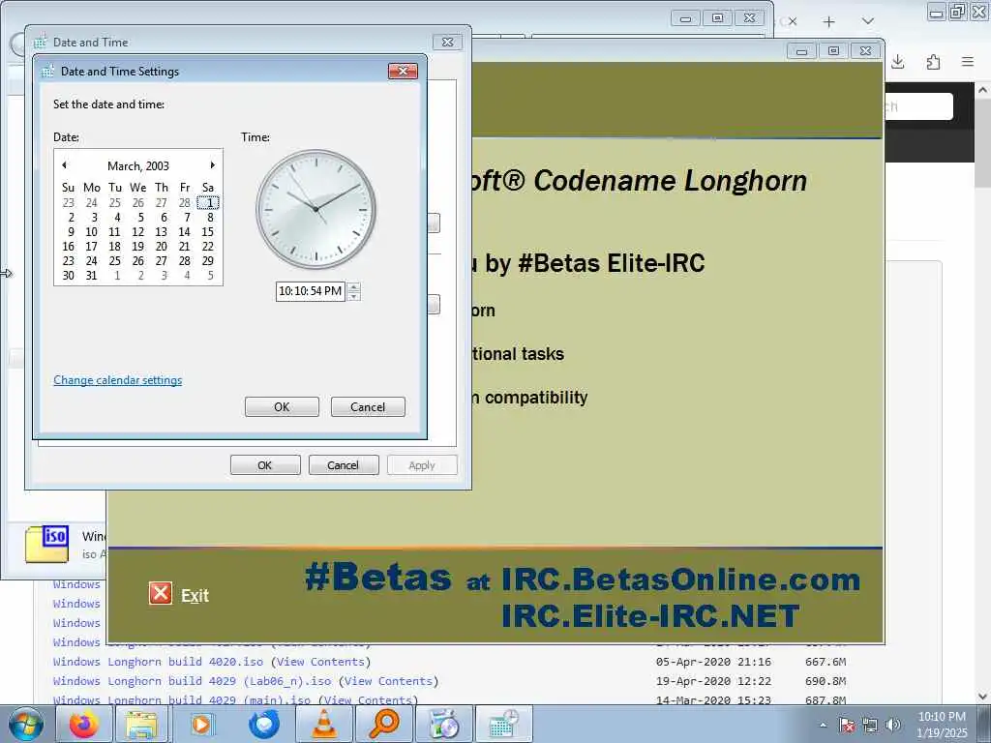Viewport: 991px width, 743px height.
Task: Open Windows Longhorn build 4020.iso link
Action: point(158,662)
